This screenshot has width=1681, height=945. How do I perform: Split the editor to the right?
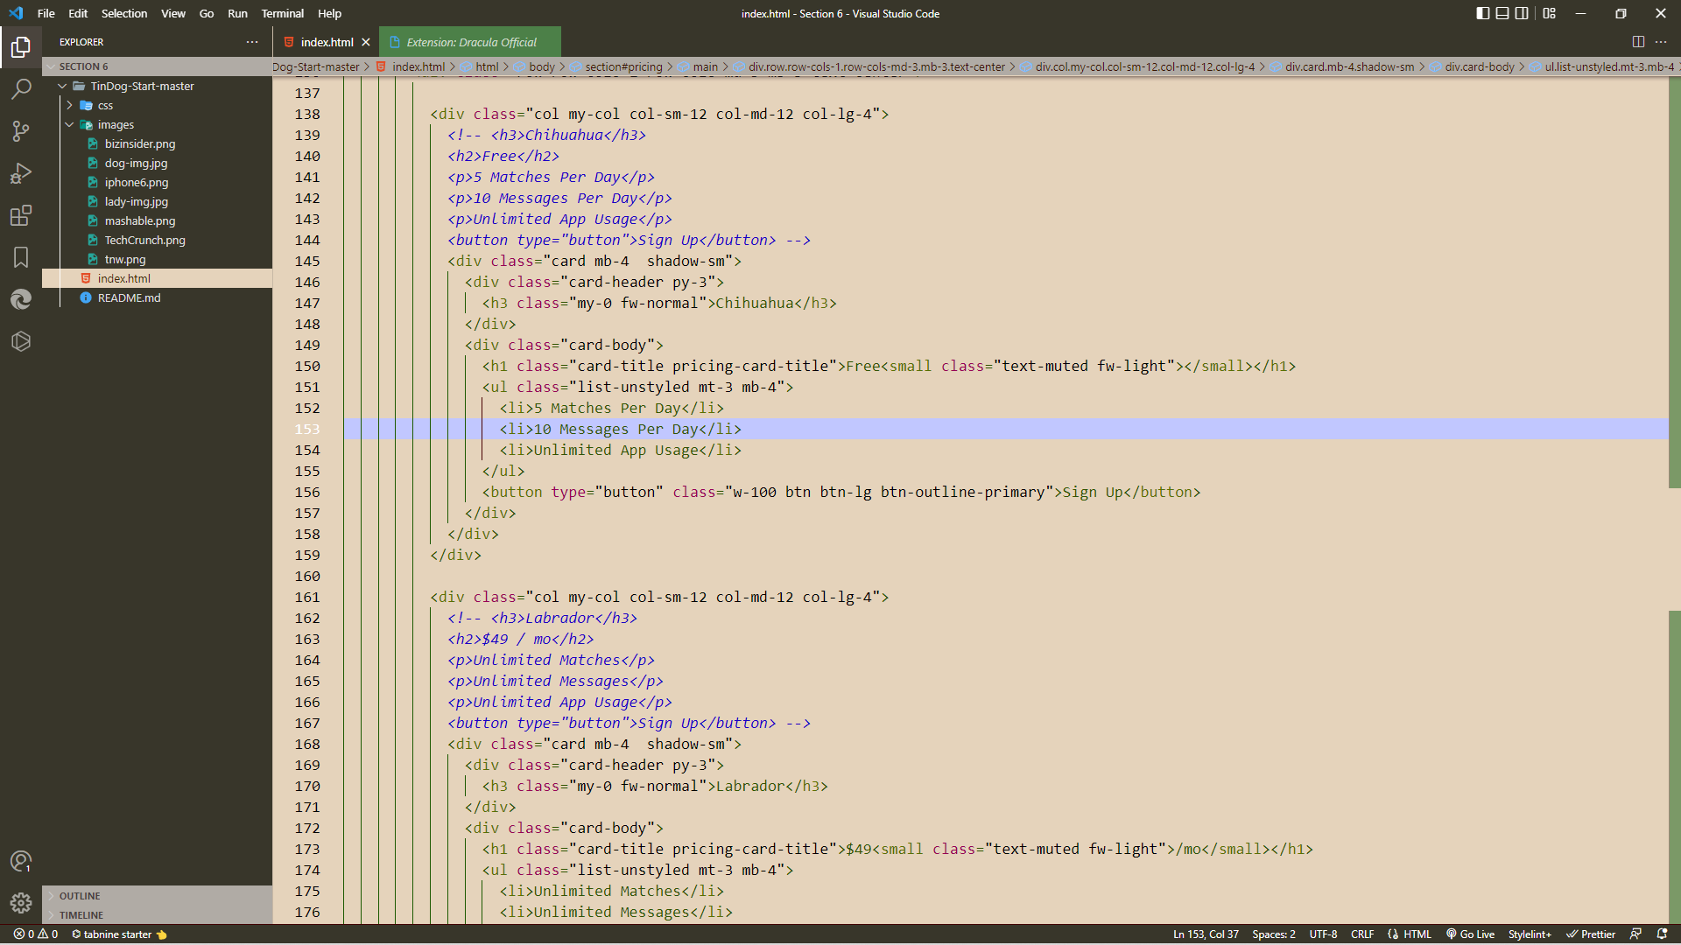click(1636, 41)
